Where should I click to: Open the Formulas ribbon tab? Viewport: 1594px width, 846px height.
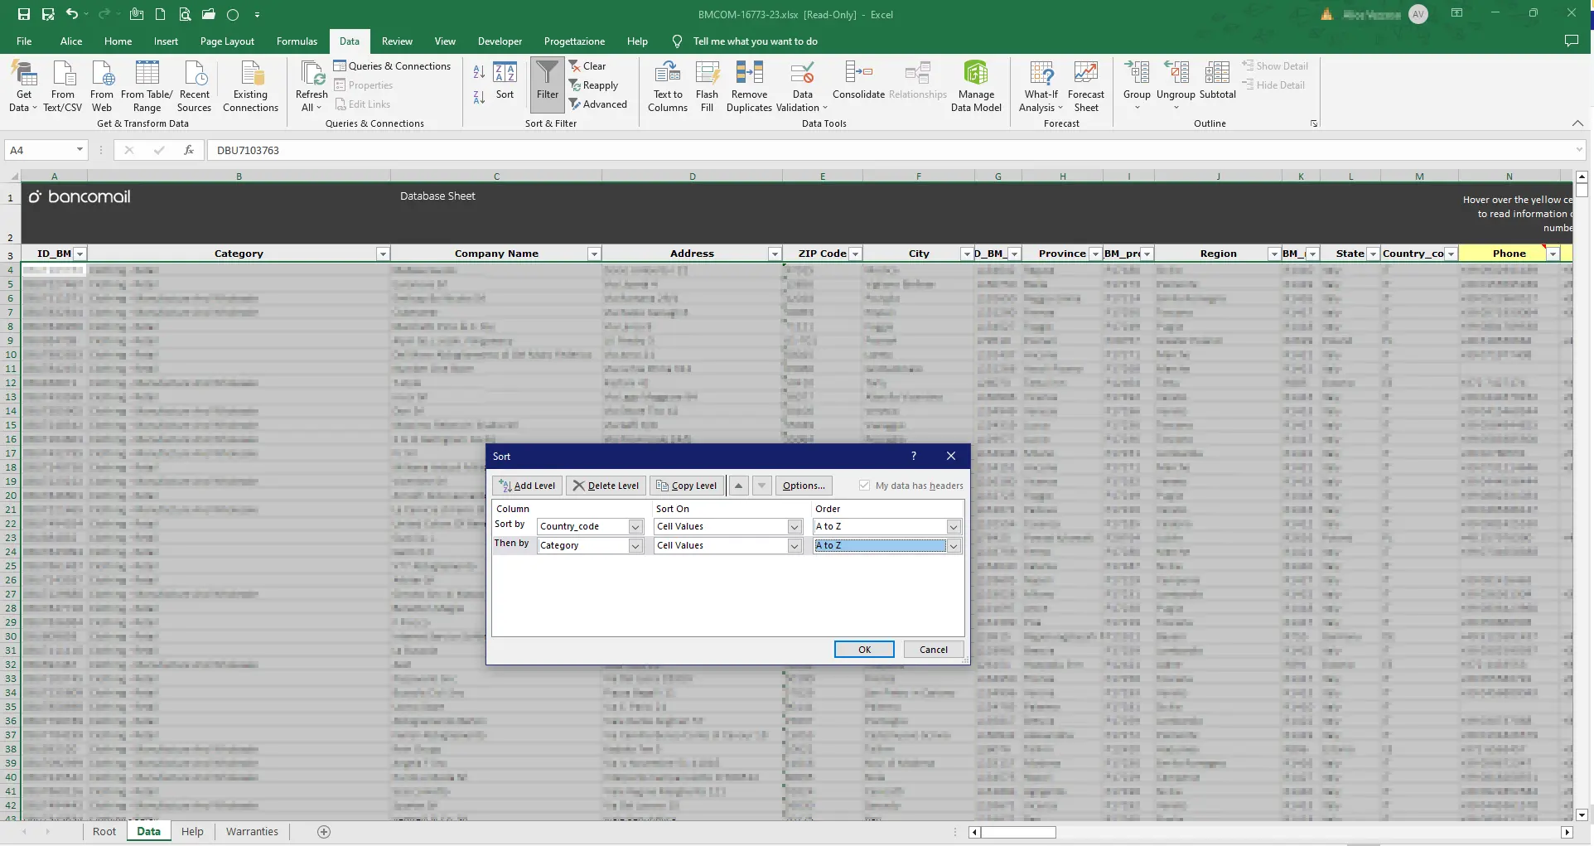297,41
